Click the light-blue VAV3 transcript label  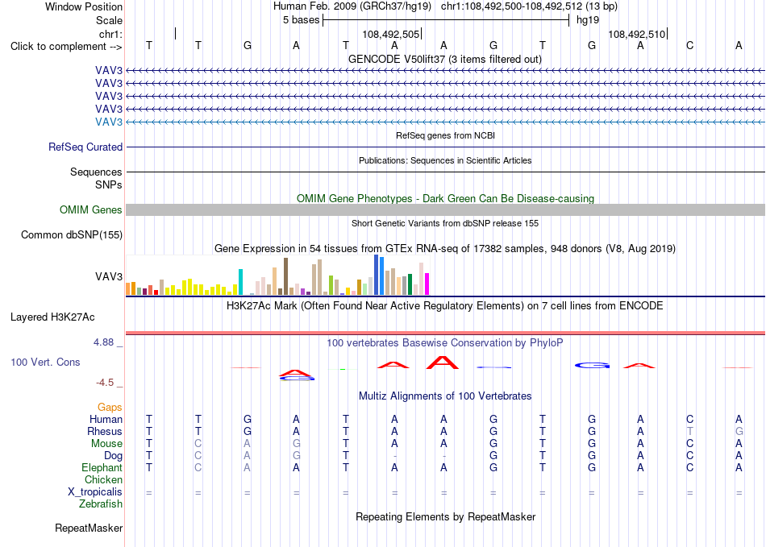point(109,122)
